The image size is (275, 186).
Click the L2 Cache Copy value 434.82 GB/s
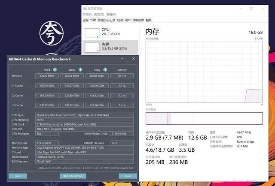click(x=97, y=96)
